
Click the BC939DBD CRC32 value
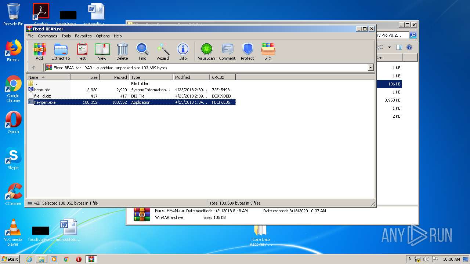click(221, 96)
